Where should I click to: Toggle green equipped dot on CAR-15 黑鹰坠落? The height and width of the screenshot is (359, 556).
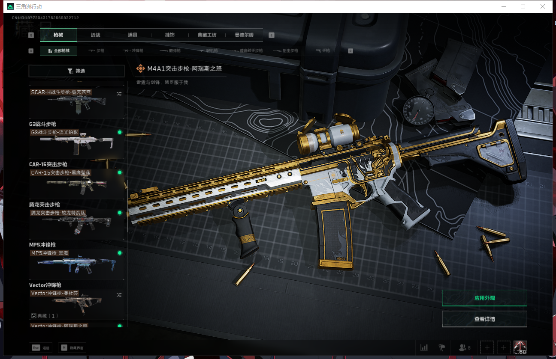click(x=120, y=172)
